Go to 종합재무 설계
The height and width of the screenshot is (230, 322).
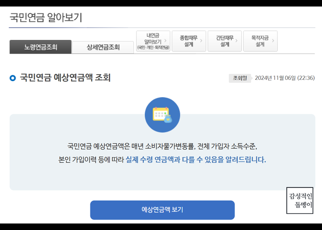(x=189, y=41)
